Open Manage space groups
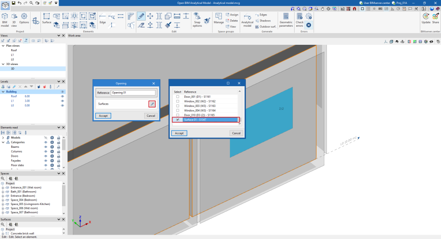 (x=218, y=19)
